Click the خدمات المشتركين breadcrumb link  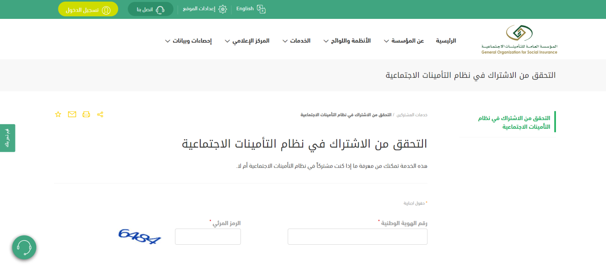pos(412,115)
